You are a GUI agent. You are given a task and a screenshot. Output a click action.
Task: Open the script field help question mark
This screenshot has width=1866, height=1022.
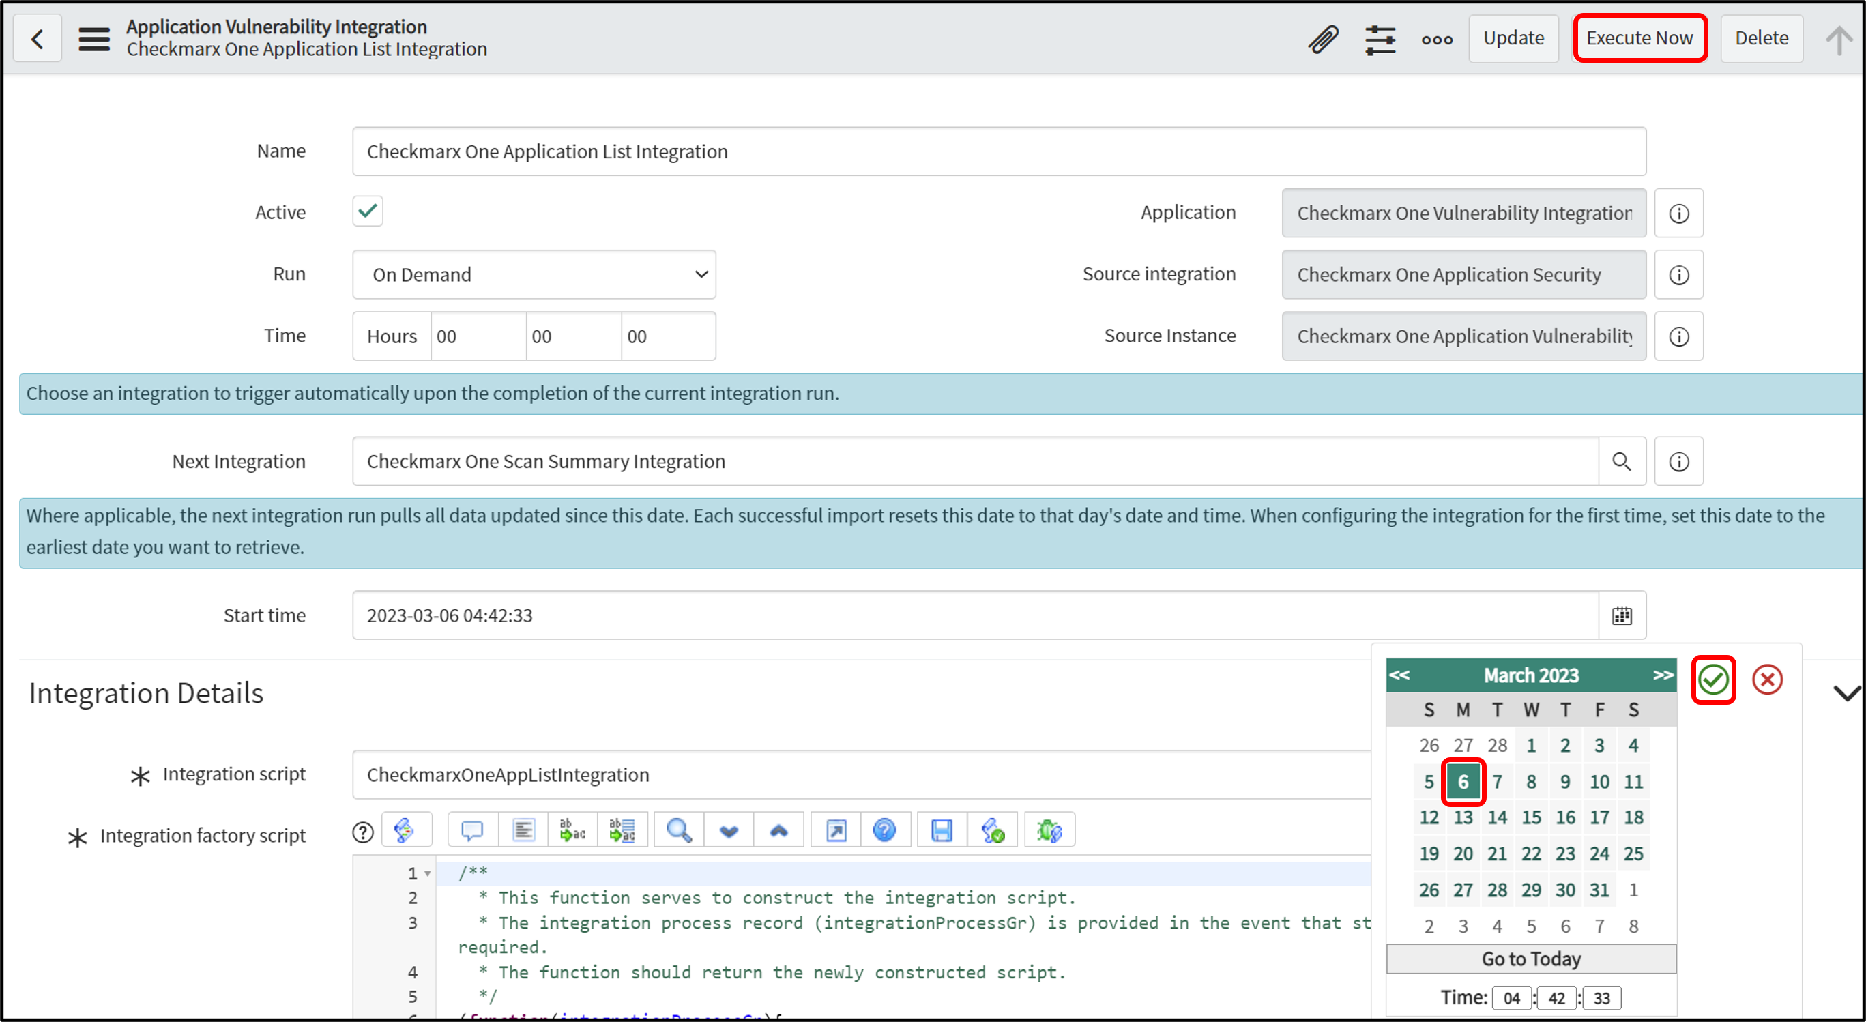[363, 832]
